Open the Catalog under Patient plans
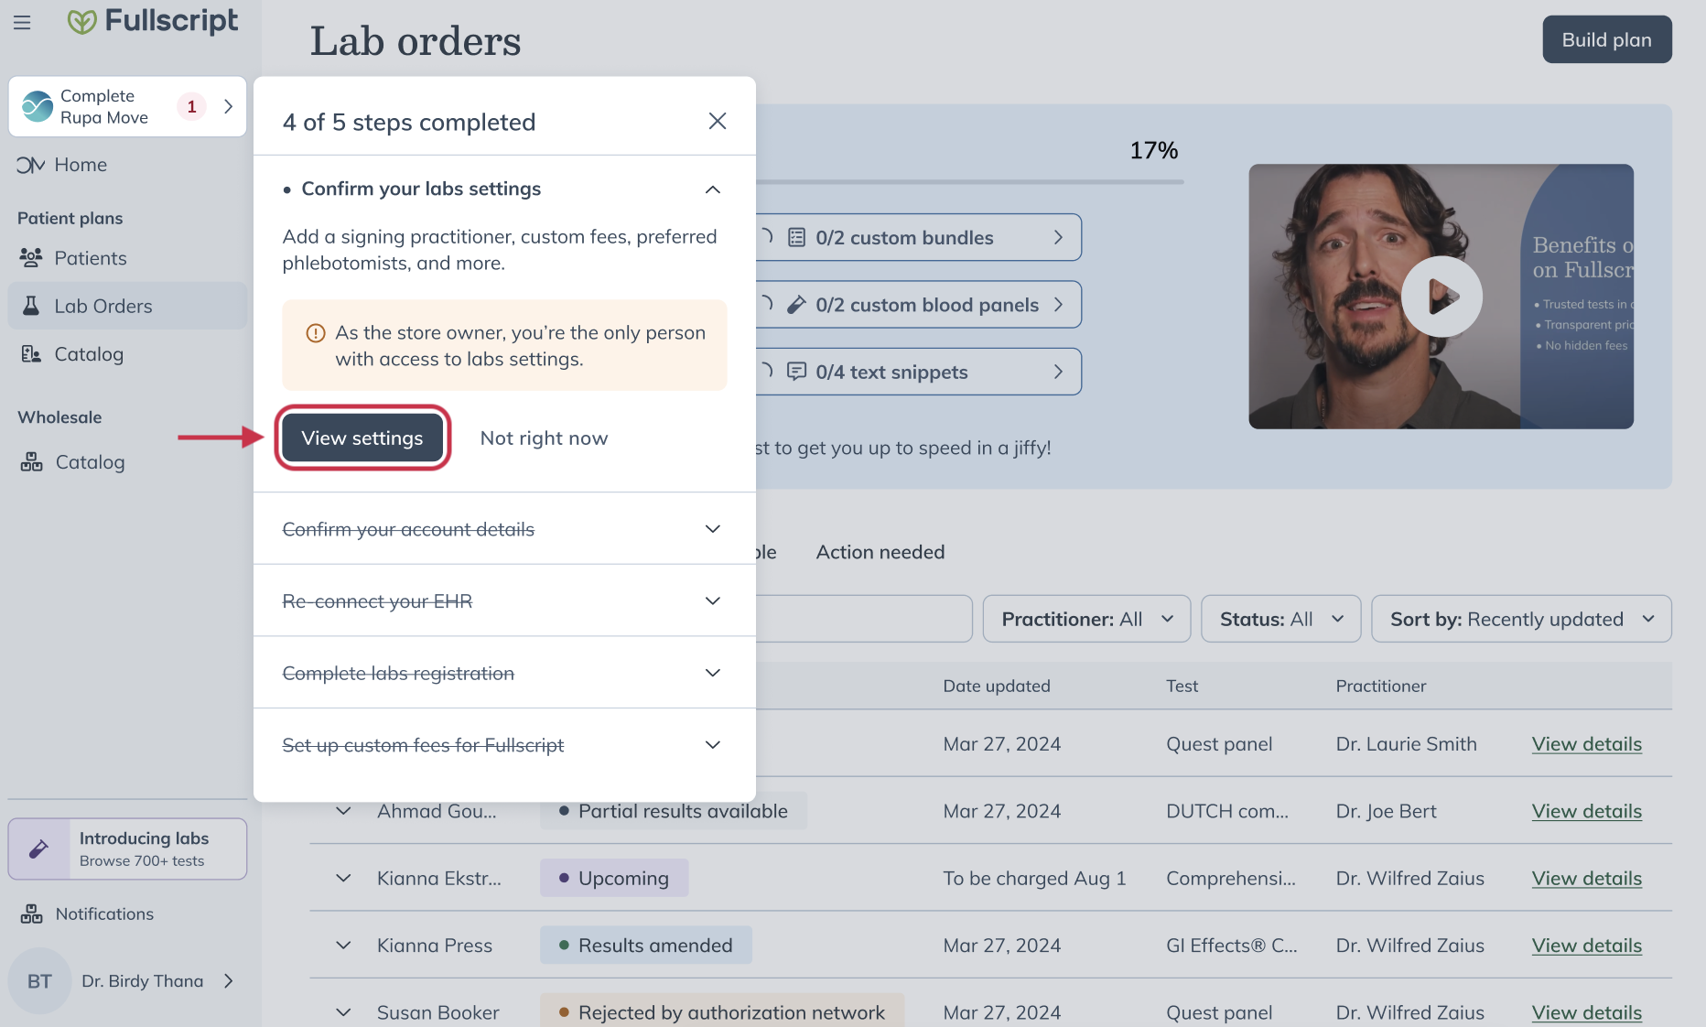The width and height of the screenshot is (1706, 1027). [x=89, y=354]
